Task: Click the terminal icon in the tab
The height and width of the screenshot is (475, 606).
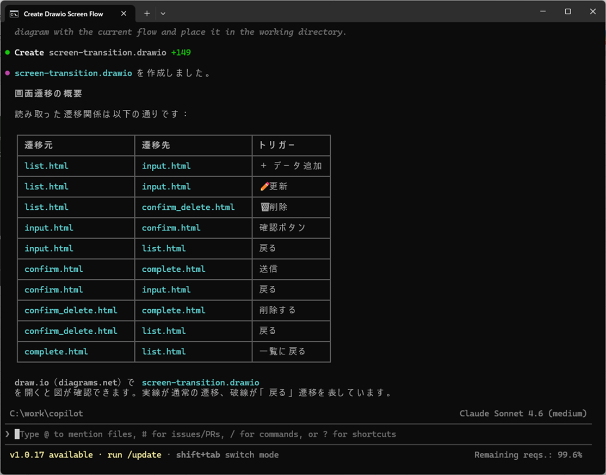Action: (x=15, y=14)
